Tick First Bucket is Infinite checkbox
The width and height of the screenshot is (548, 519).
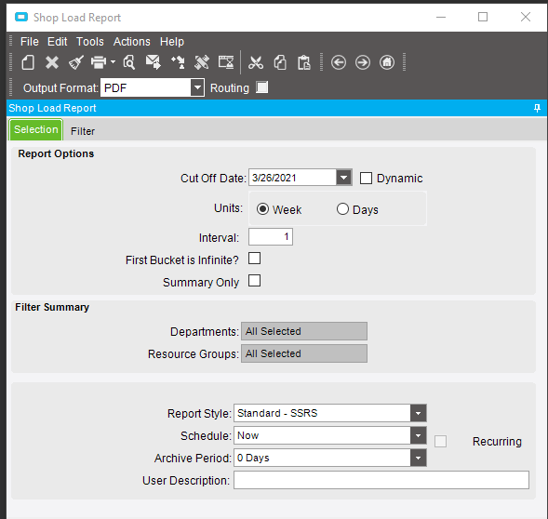point(254,259)
